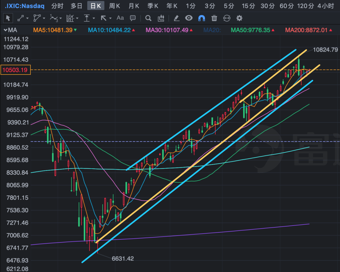The width and height of the screenshot is (340, 272).
Task: Open chart settings gear
Action: tap(239, 18)
